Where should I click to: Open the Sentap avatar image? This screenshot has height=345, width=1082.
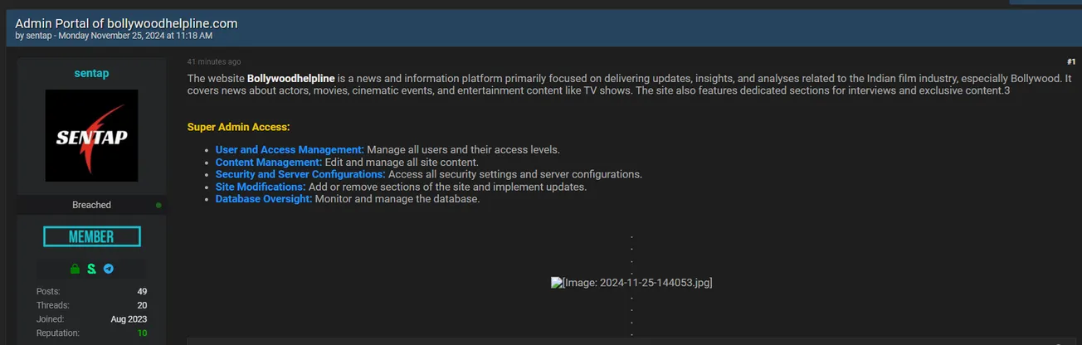[x=91, y=136]
